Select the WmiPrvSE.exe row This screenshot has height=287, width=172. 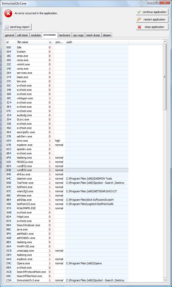[x=67, y=246]
